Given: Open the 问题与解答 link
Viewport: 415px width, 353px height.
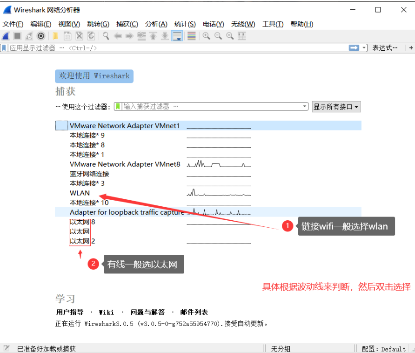Looking at the screenshot, I should 147,312.
